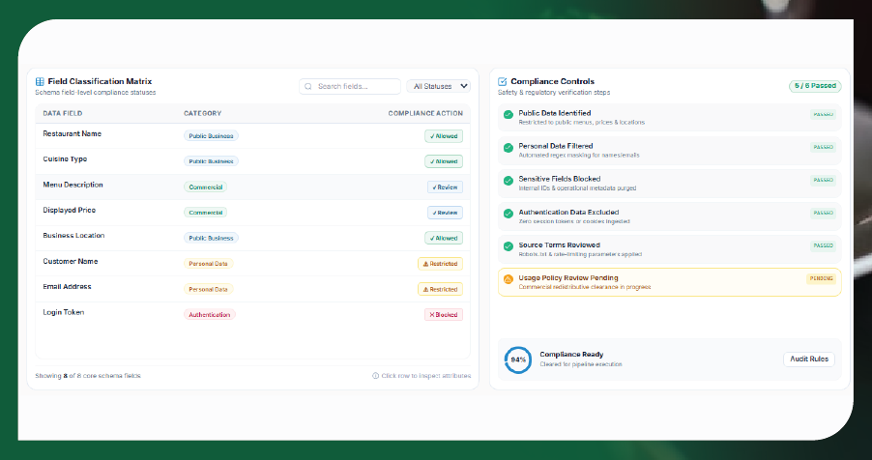
Task: Select the Menu Description row
Action: [253, 187]
